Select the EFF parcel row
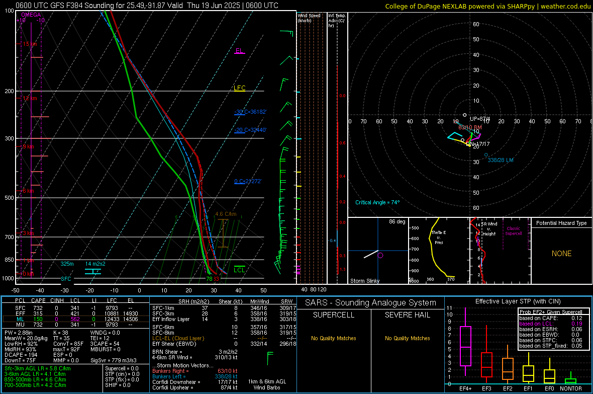 [76, 313]
